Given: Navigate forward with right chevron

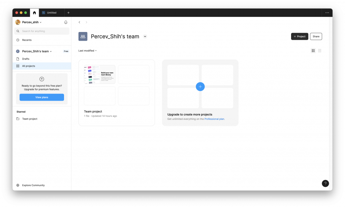Looking at the screenshot, I should coord(86,22).
